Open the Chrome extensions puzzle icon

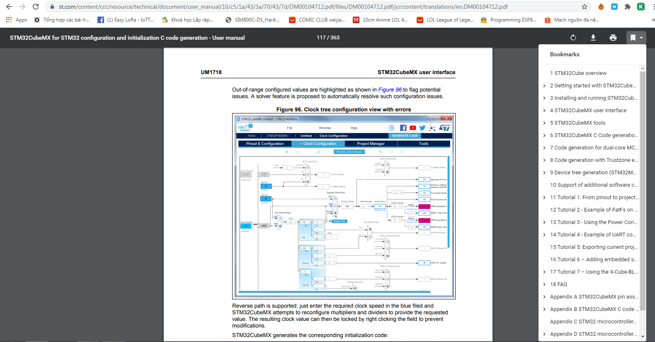tap(628, 7)
